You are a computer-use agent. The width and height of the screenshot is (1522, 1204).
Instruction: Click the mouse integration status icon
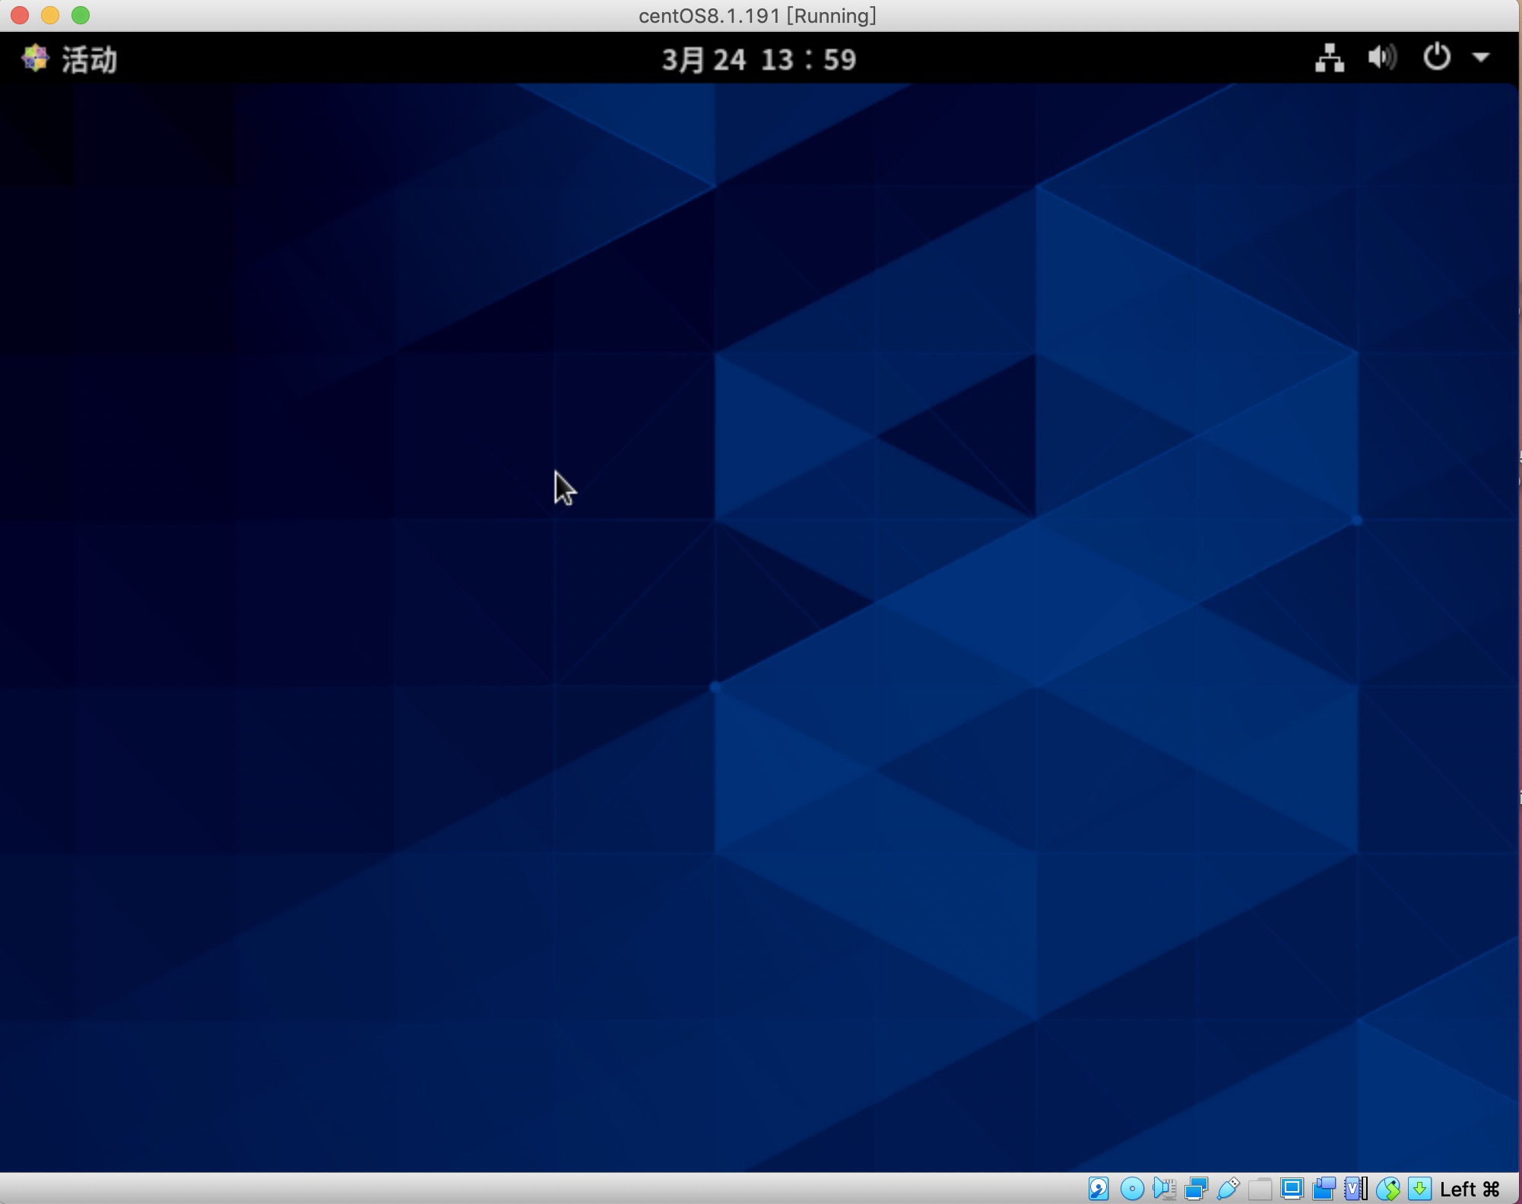(1387, 1188)
